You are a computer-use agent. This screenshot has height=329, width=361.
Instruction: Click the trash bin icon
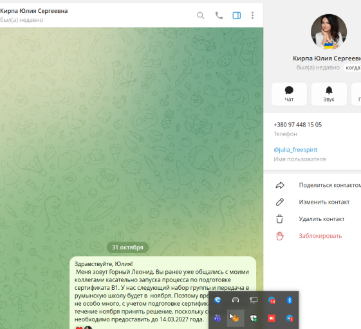click(279, 219)
